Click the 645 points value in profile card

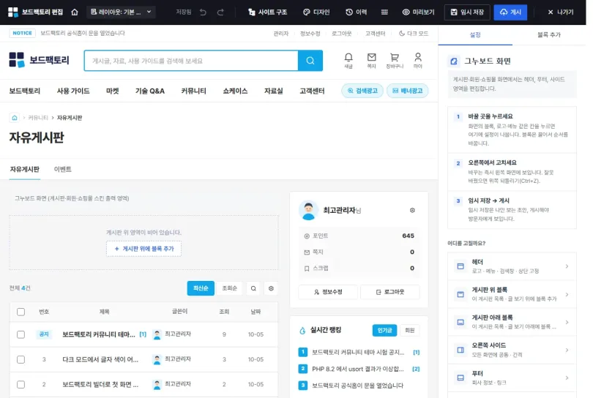pyautogui.click(x=408, y=236)
